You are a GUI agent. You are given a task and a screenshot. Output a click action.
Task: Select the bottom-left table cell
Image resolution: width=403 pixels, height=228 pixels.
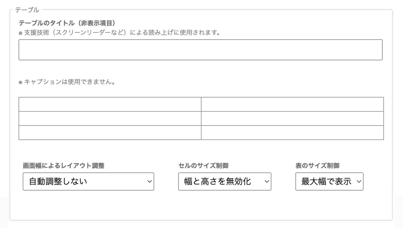[110, 133]
